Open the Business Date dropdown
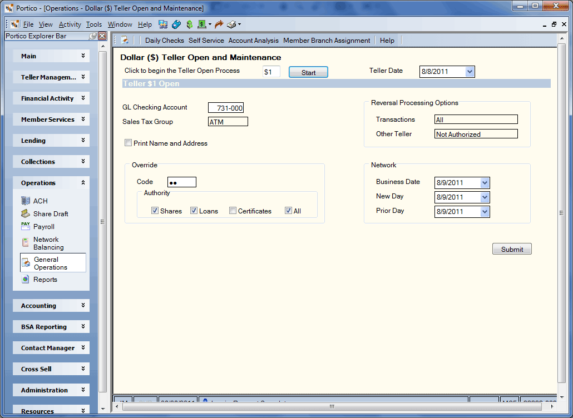 485,182
